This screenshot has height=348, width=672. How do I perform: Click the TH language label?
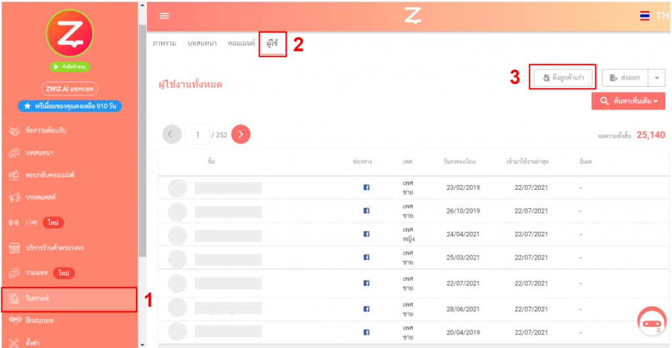(x=662, y=16)
